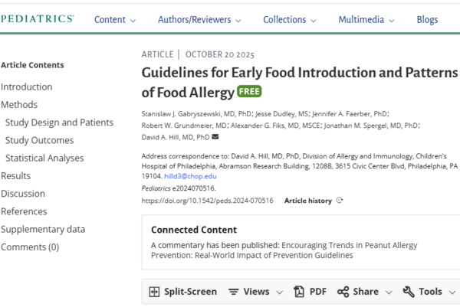Click the Split-Screen view icon
The image size is (460, 307).
[x=154, y=292]
